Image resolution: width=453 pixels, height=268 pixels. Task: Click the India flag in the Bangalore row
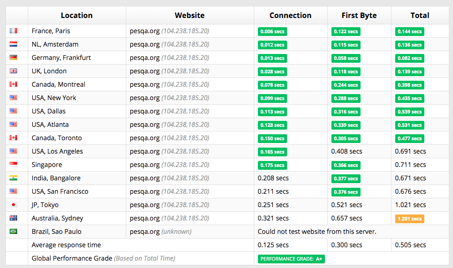coord(13,178)
